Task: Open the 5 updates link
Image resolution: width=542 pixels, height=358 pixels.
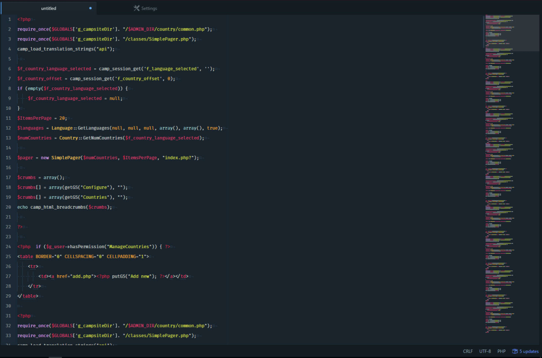Action: click(x=529, y=351)
